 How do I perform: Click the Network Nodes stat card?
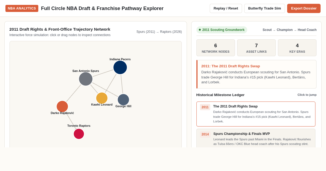pos(216,48)
